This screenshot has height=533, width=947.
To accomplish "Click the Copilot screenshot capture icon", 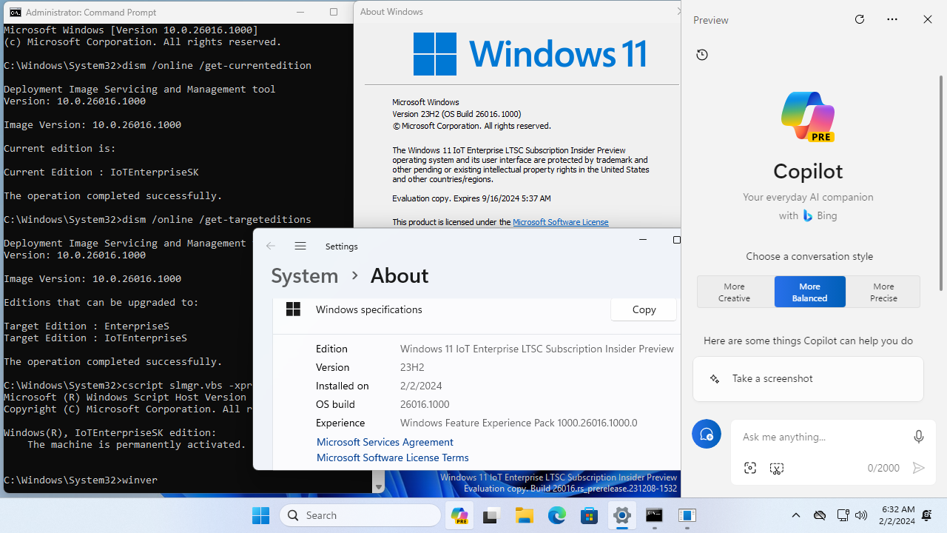I will point(776,468).
